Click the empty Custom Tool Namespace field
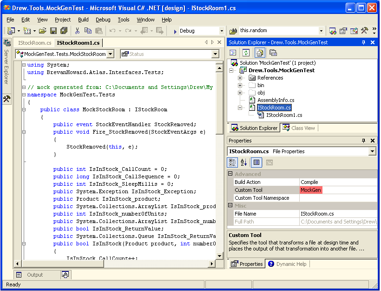Screen dimensions: 381x291 point(338,198)
